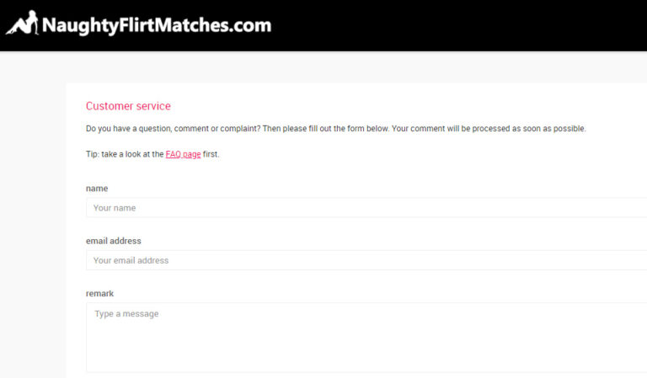The width and height of the screenshot is (647, 378).
Task: Click the word "first." after the FAQ link
Action: [x=211, y=154]
